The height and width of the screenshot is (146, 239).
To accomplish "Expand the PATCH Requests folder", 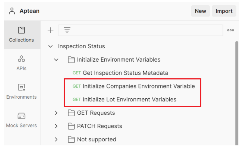I will pyautogui.click(x=56, y=126).
